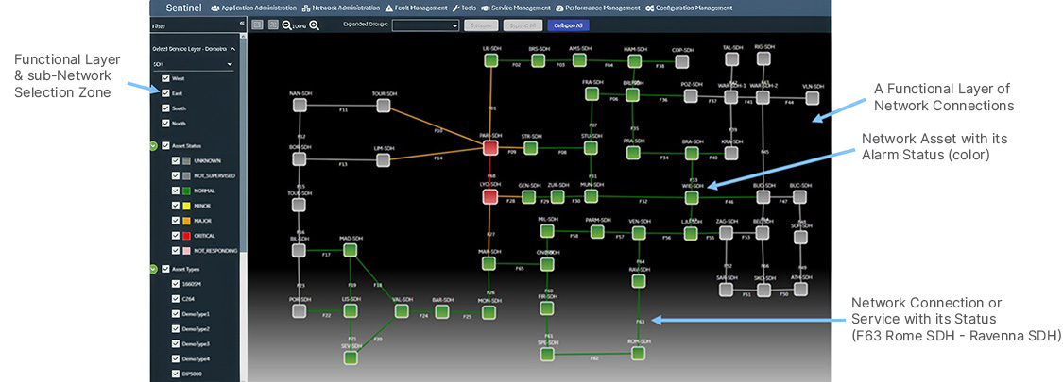
Task: Toggle the CRITICAL status checkbox
Action: [177, 236]
